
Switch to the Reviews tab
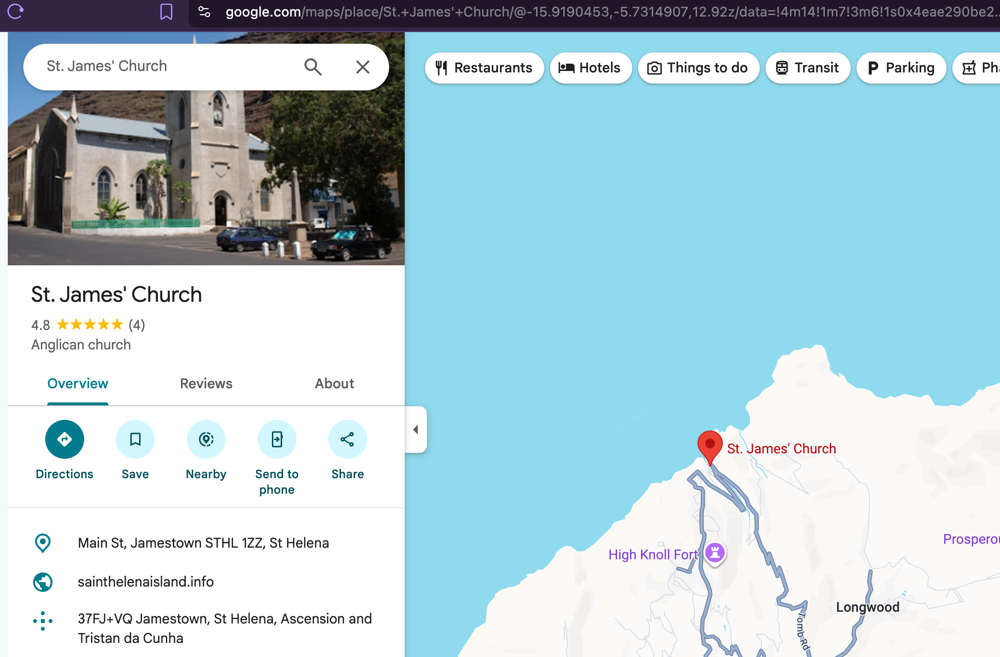coord(206,383)
